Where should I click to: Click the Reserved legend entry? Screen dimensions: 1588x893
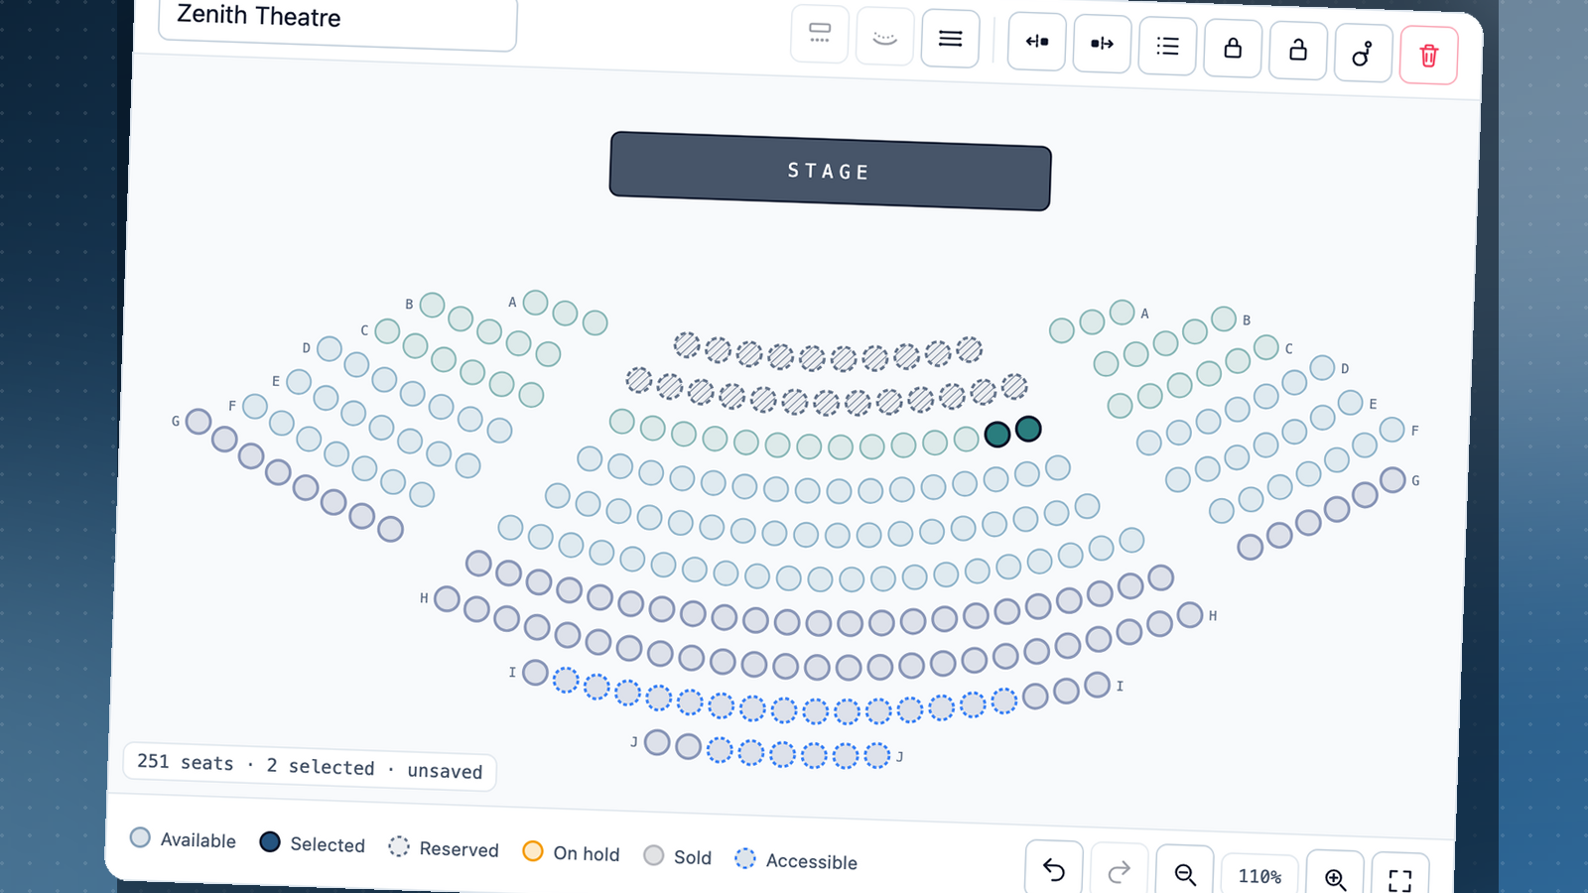(x=444, y=848)
